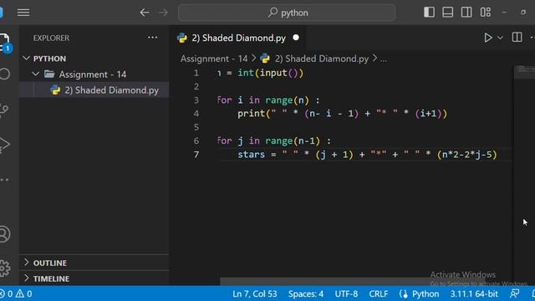
Task: Open errors and warnings problems indicator
Action: point(16,293)
